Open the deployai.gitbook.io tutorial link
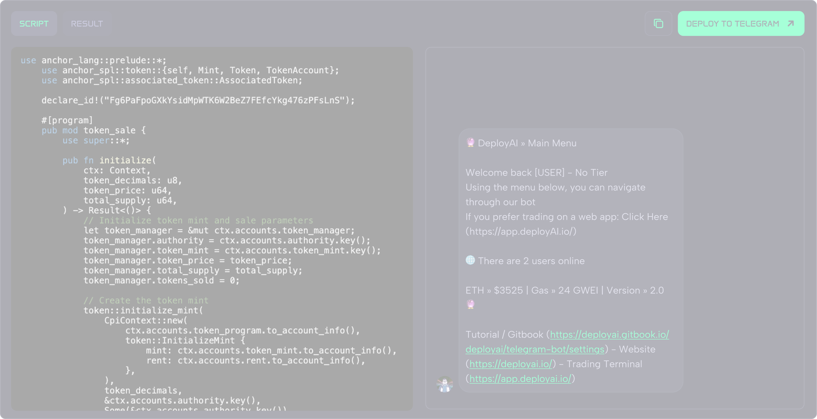Viewport: 817px width, 419px height. pos(609,335)
